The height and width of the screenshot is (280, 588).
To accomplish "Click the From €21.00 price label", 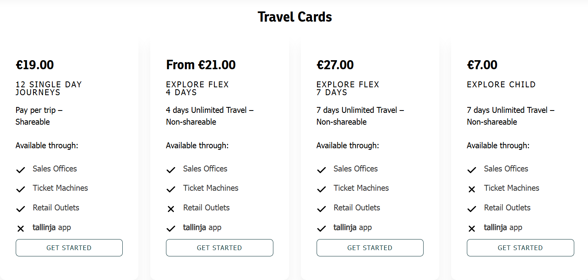I will [x=201, y=64].
